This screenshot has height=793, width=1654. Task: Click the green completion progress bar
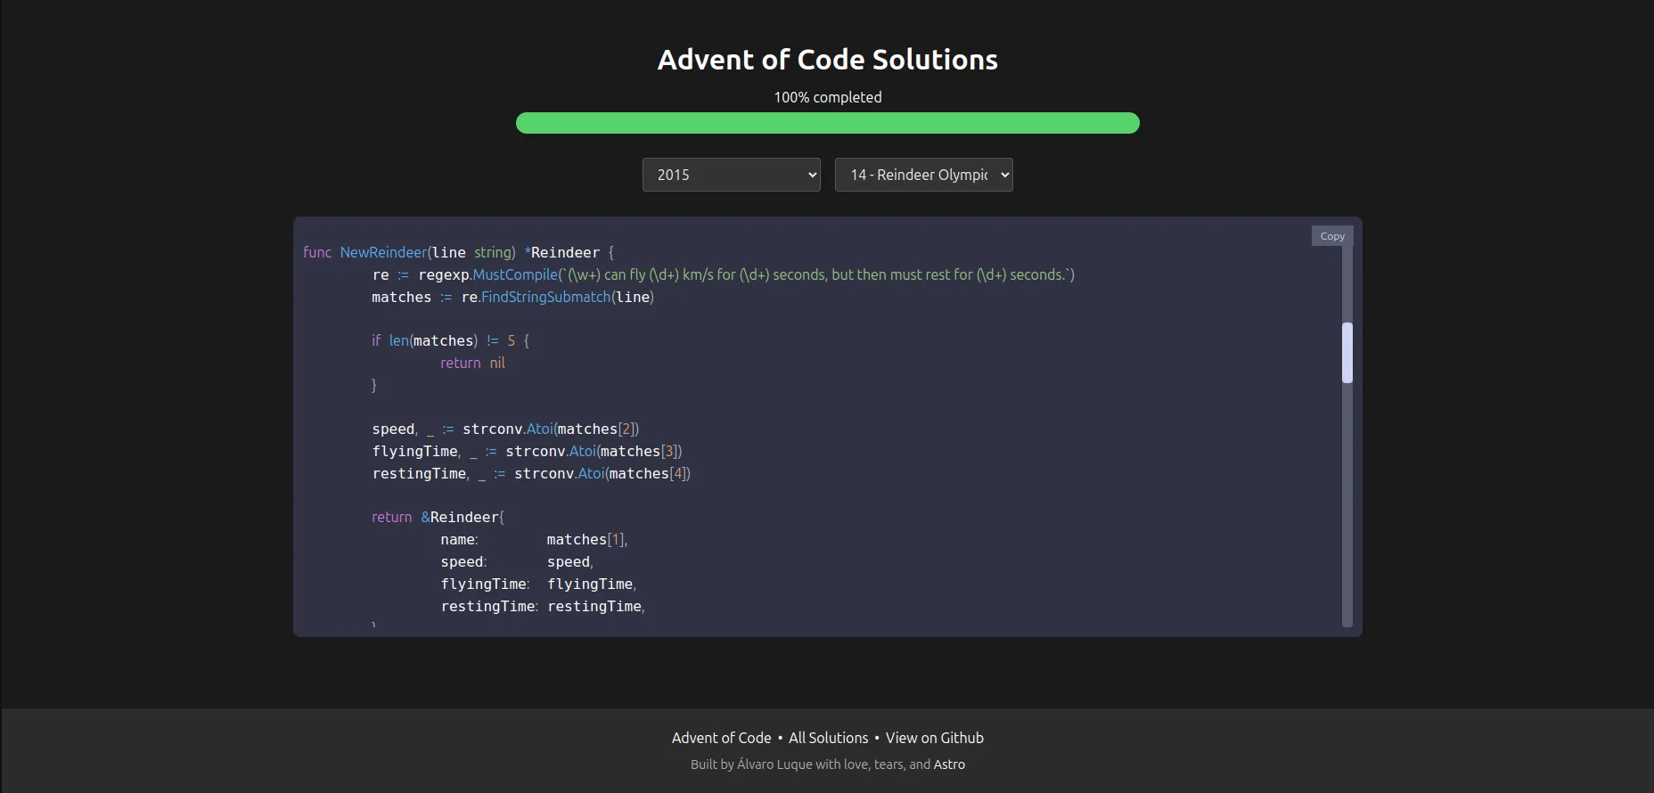[x=827, y=123]
